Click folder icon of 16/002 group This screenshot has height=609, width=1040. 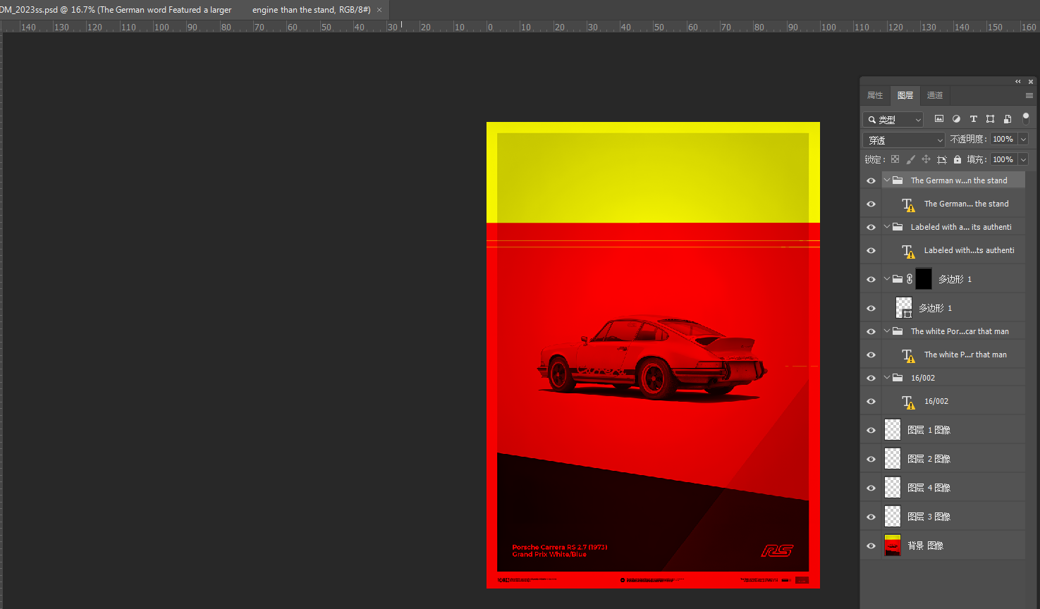pos(898,378)
